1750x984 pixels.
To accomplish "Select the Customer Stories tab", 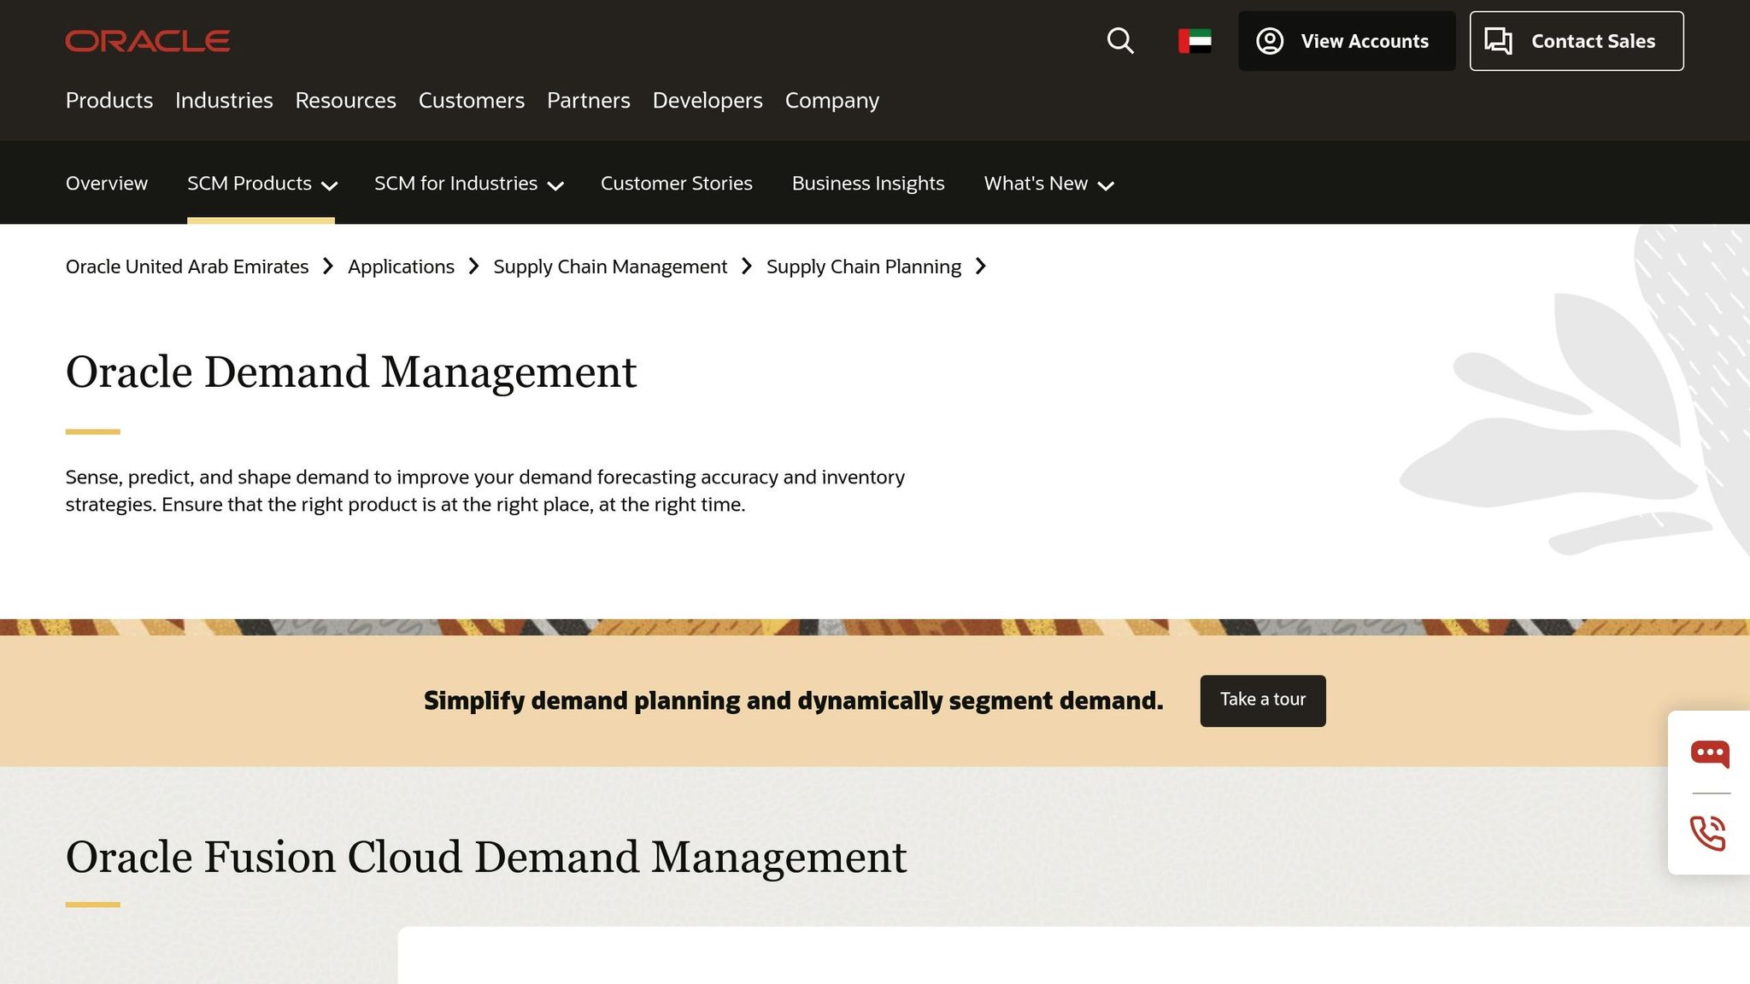I will (x=676, y=183).
